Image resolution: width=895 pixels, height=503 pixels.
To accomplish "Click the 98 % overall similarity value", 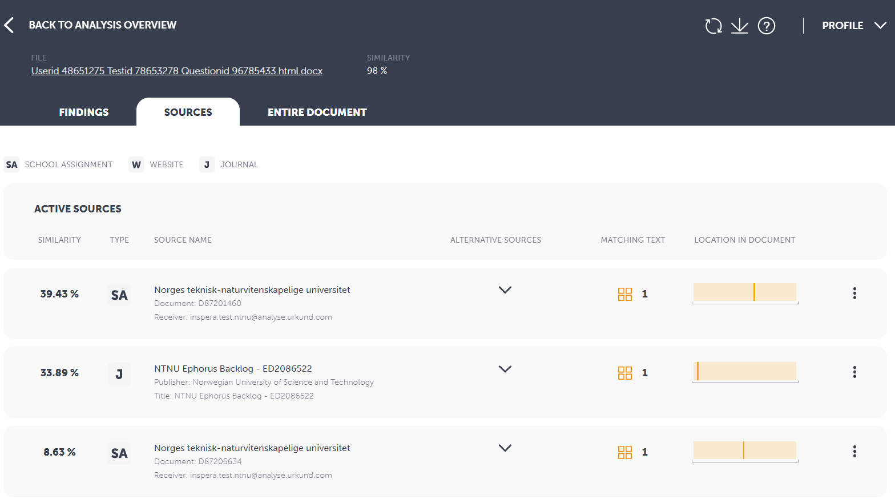I will [377, 71].
